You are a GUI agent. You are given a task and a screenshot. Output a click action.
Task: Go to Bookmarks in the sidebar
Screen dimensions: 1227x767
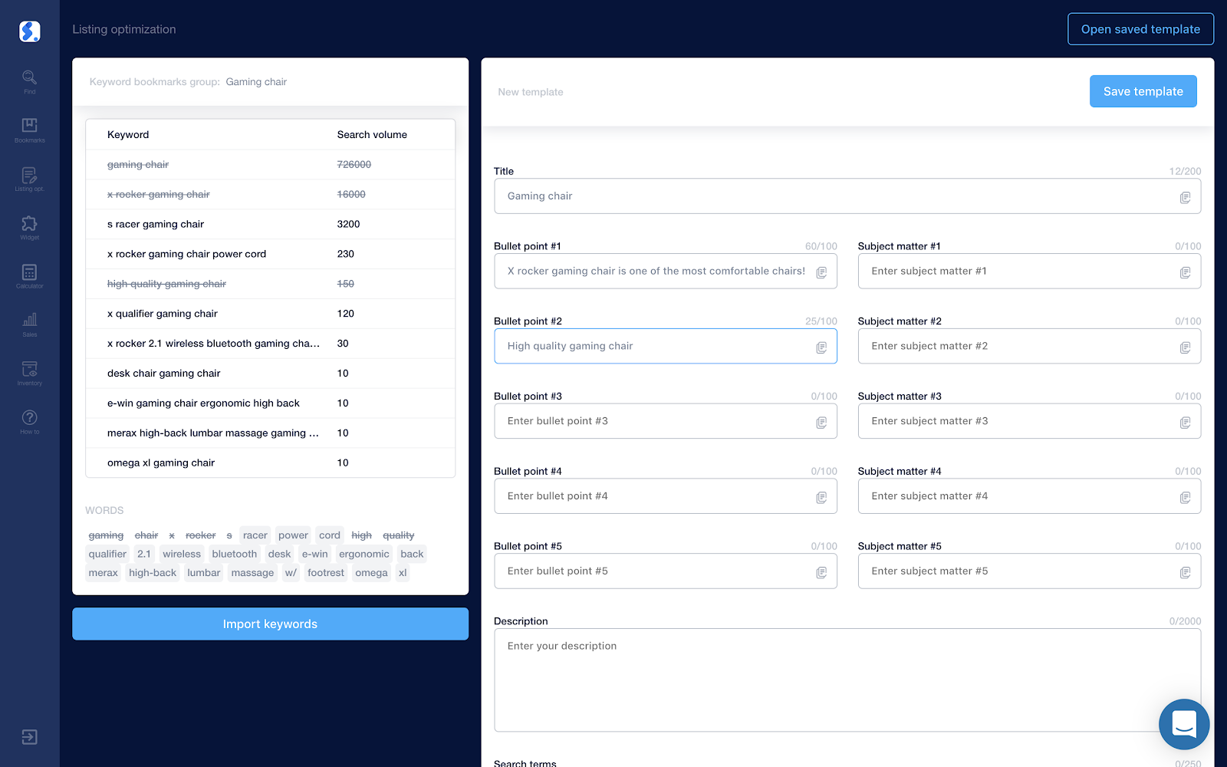point(30,130)
